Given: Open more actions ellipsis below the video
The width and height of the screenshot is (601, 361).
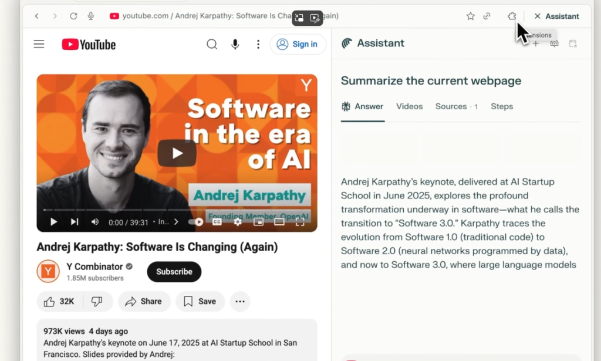Looking at the screenshot, I should pyautogui.click(x=240, y=302).
